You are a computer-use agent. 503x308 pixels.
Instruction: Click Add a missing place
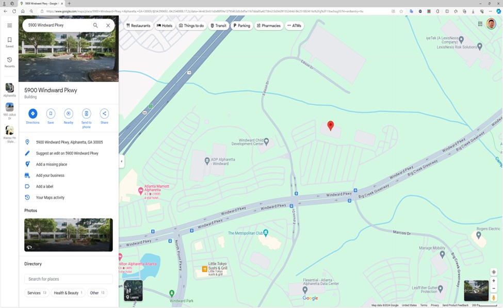pyautogui.click(x=51, y=164)
